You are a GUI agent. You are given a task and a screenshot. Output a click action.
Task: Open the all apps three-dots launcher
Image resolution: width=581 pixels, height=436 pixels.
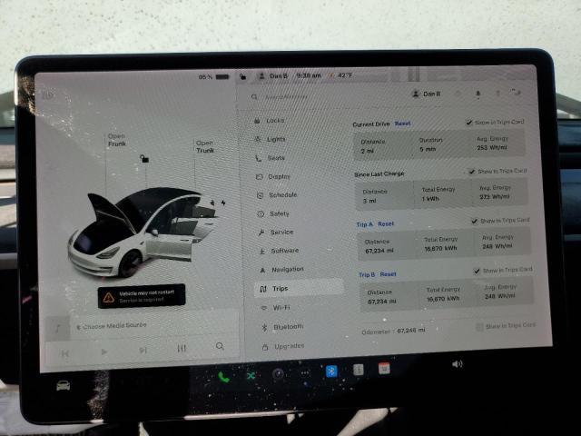point(305,372)
